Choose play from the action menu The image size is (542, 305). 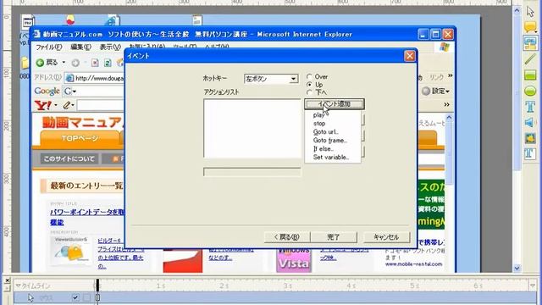pyautogui.click(x=332, y=115)
